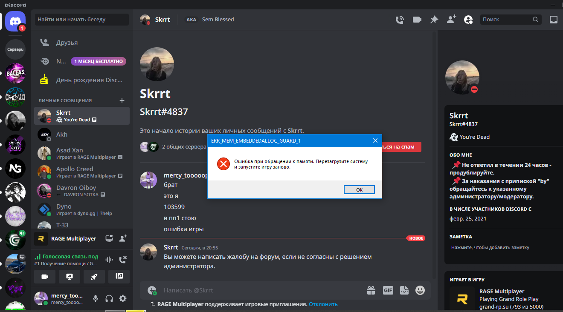
Task: Open the Asad Xan direct message
Action: click(82, 153)
